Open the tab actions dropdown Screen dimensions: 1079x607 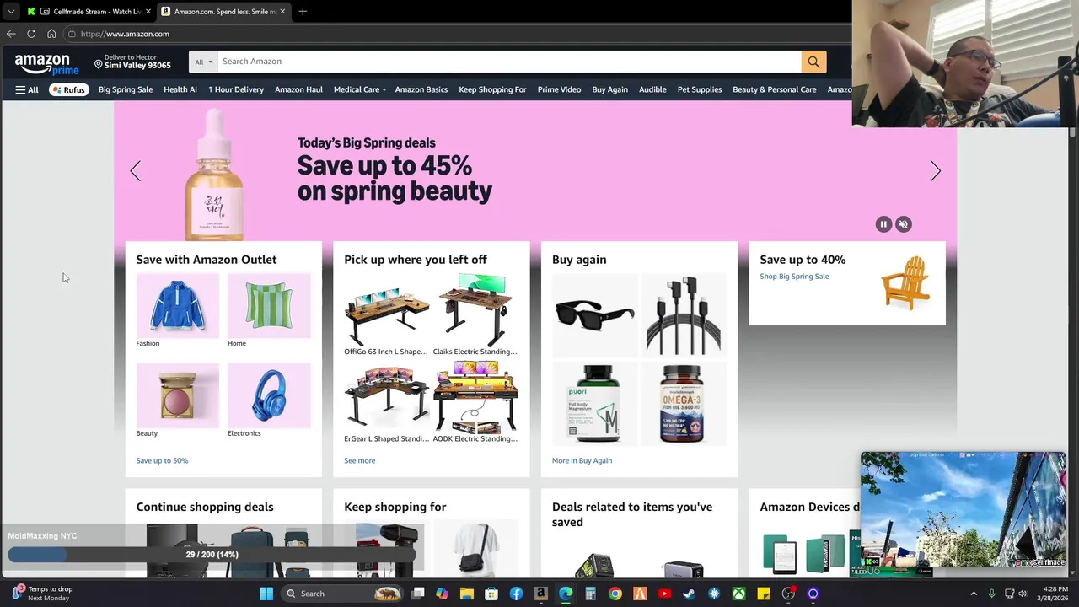tap(11, 11)
